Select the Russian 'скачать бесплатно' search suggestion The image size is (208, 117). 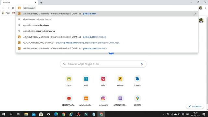pyautogui.click(x=107, y=31)
